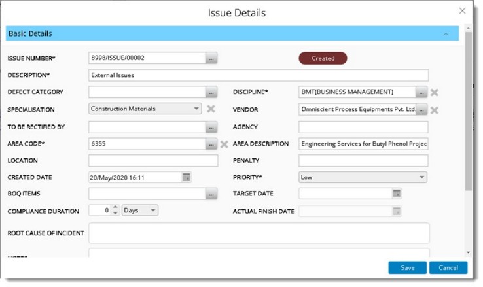Click the Root Cause of Incident text box
483x287 pixels.
pyautogui.click(x=258, y=233)
